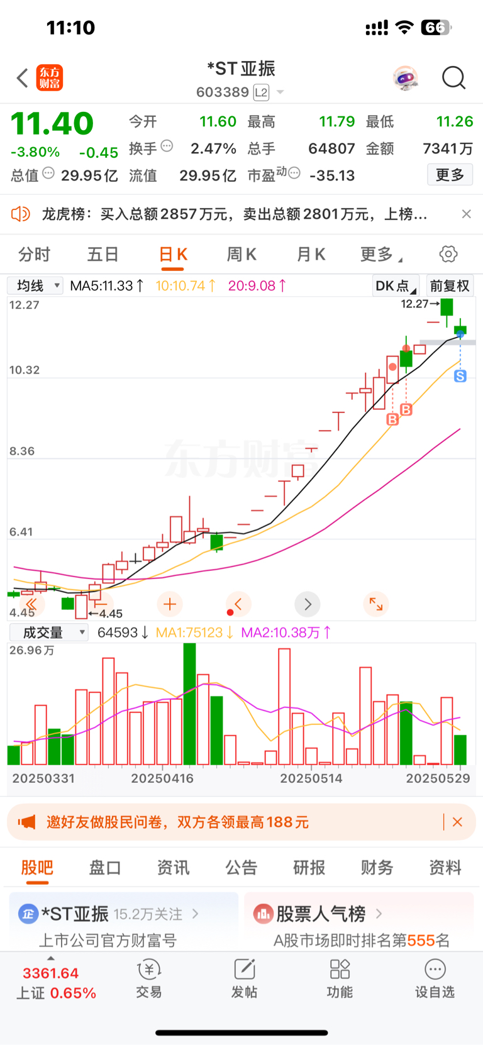The height and width of the screenshot is (1045, 483).
Task: Tap the tallest green volume bar
Action: click(189, 704)
